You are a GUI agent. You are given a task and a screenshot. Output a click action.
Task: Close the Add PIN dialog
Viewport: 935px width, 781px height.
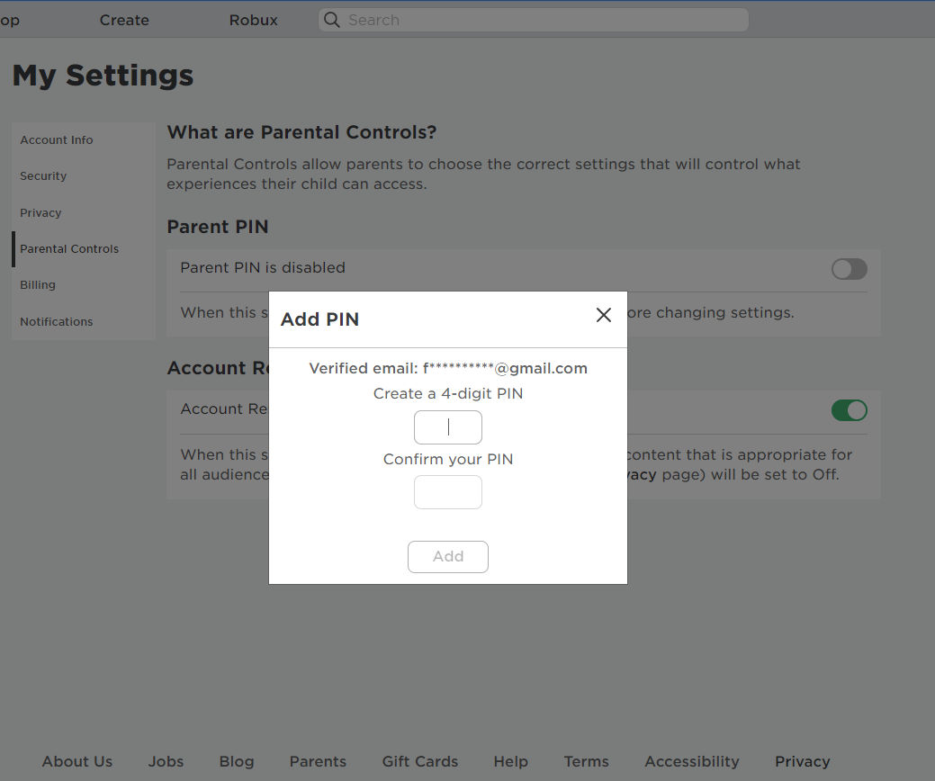pos(604,315)
